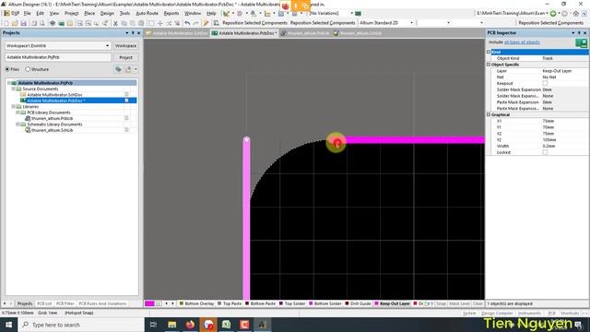Click the Redo arrow icon
This screenshot has height=332, width=590.
[x=195, y=23]
